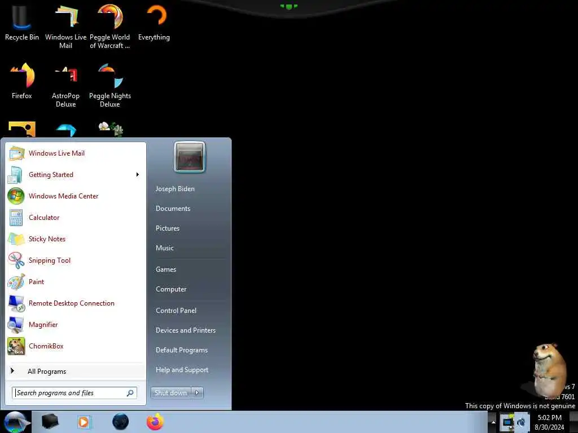578x433 pixels.
Task: Click the network tray icon
Action: click(x=507, y=422)
